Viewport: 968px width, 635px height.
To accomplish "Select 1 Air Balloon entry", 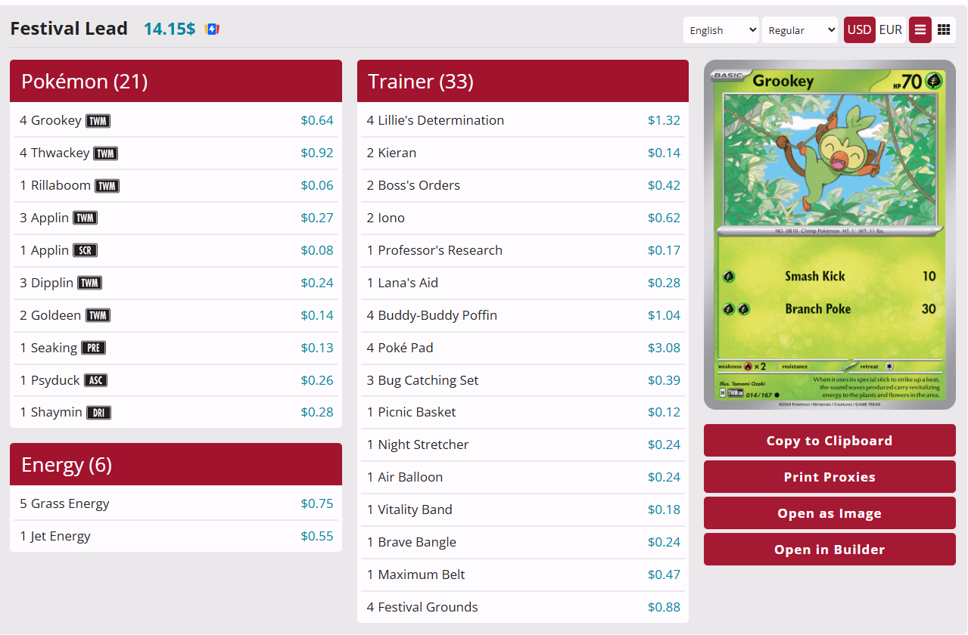I will 523,477.
